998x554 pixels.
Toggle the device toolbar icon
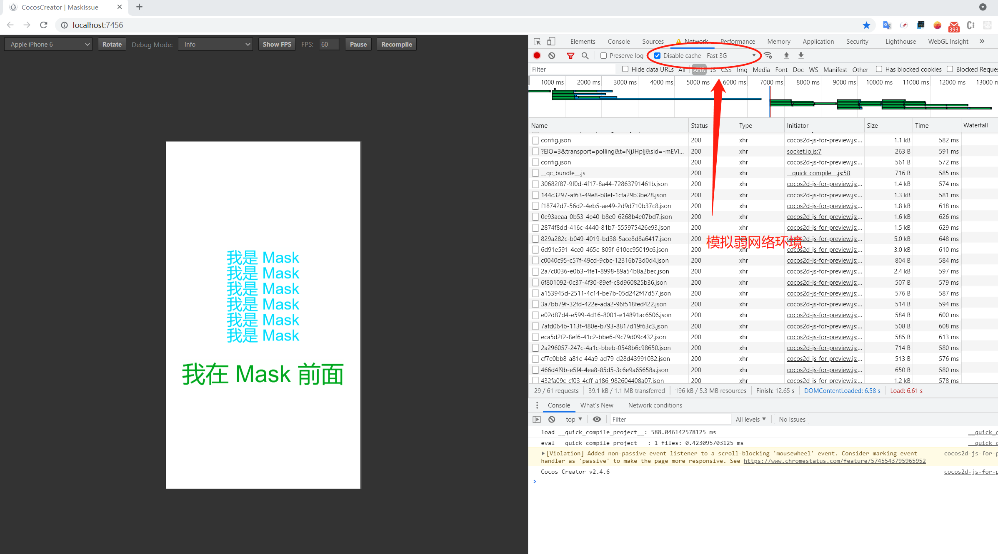click(551, 41)
